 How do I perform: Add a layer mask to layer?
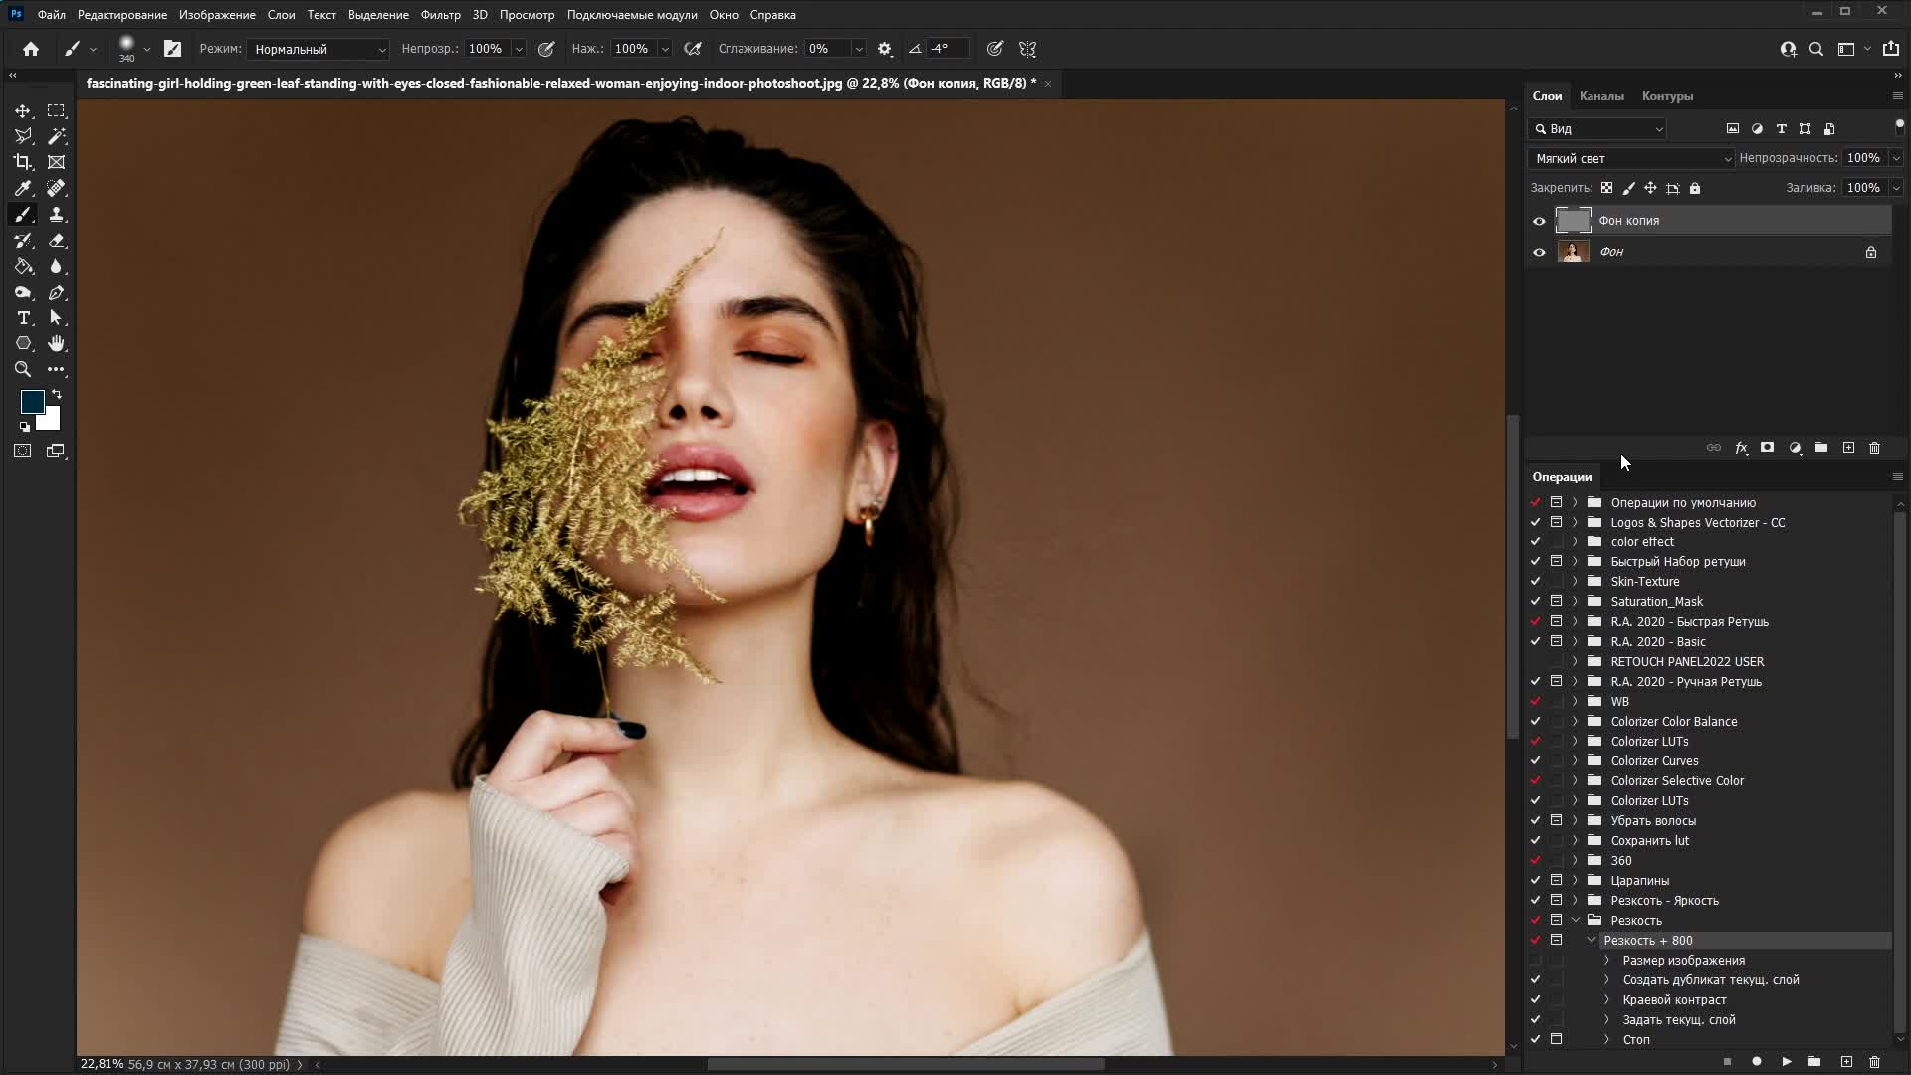pos(1767,448)
